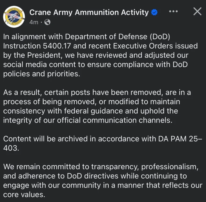Click the paragraph starting "As a result"
The height and width of the screenshot is (202, 206).
pos(97,106)
